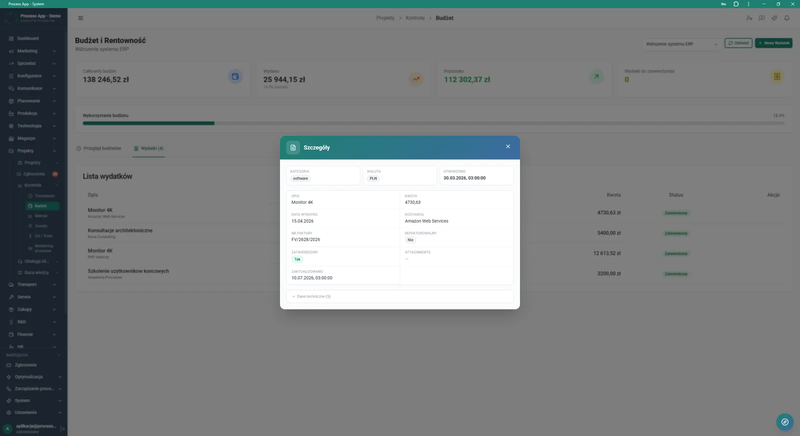Expand the System menu chevron
This screenshot has height=436, width=800.
point(59,401)
